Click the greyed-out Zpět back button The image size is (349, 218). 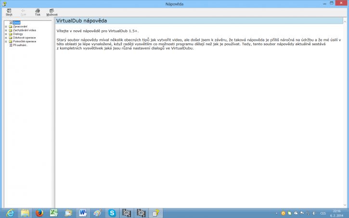[x=23, y=12]
